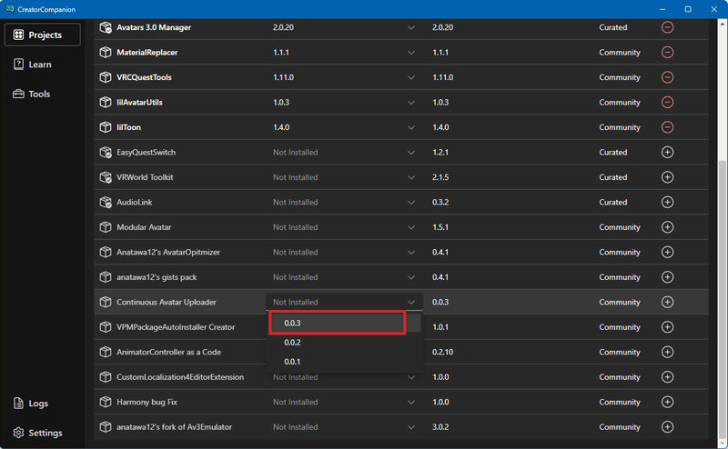Click latest version 3.0.2 of Av3Emulator fork
Viewport: 728px width, 449px height.
click(440, 427)
